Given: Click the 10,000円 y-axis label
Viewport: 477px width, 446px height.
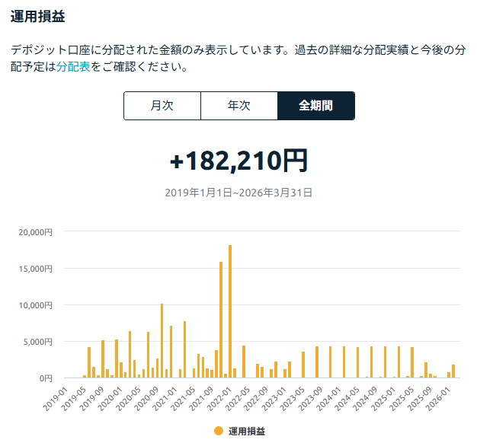Looking at the screenshot, I should point(35,304).
